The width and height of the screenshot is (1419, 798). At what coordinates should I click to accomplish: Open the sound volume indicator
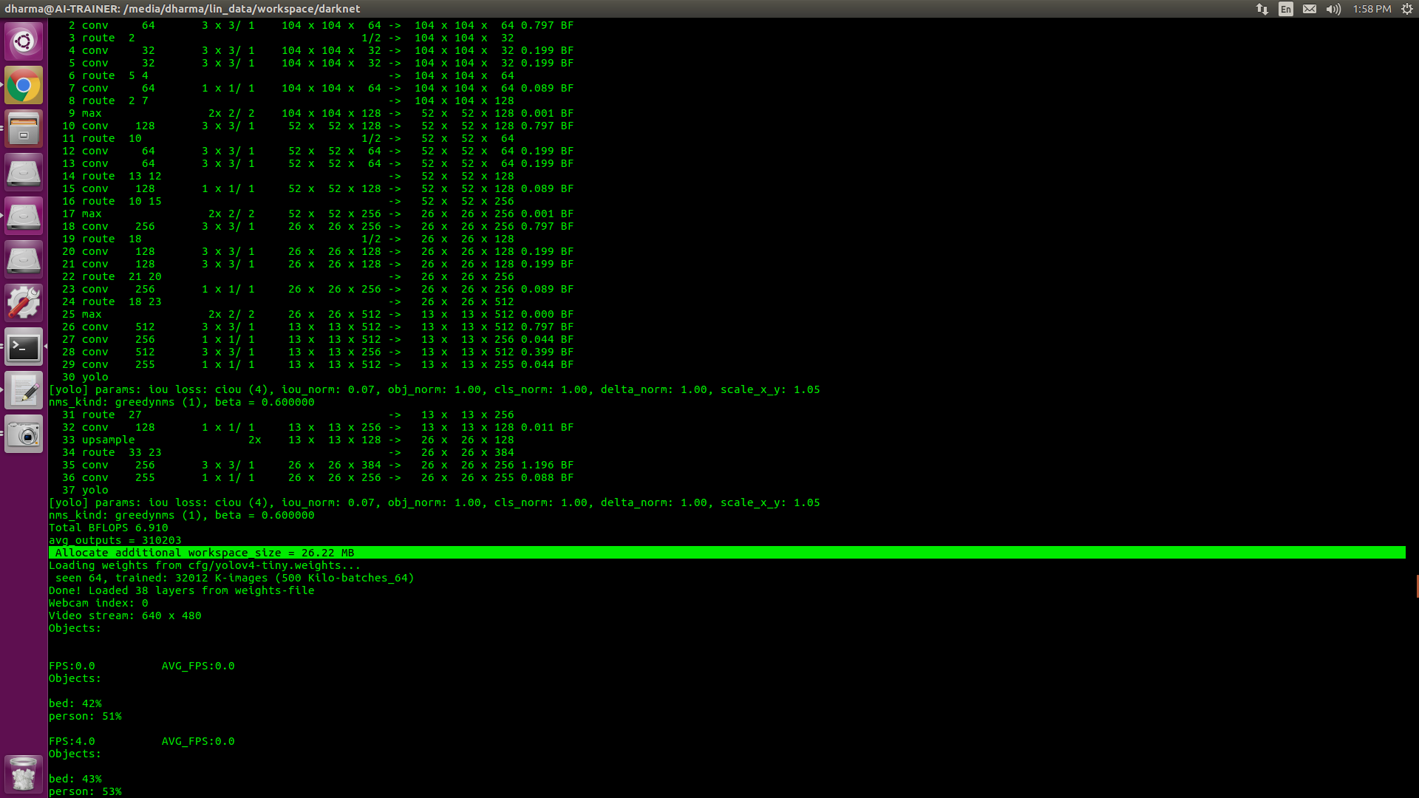(x=1333, y=9)
